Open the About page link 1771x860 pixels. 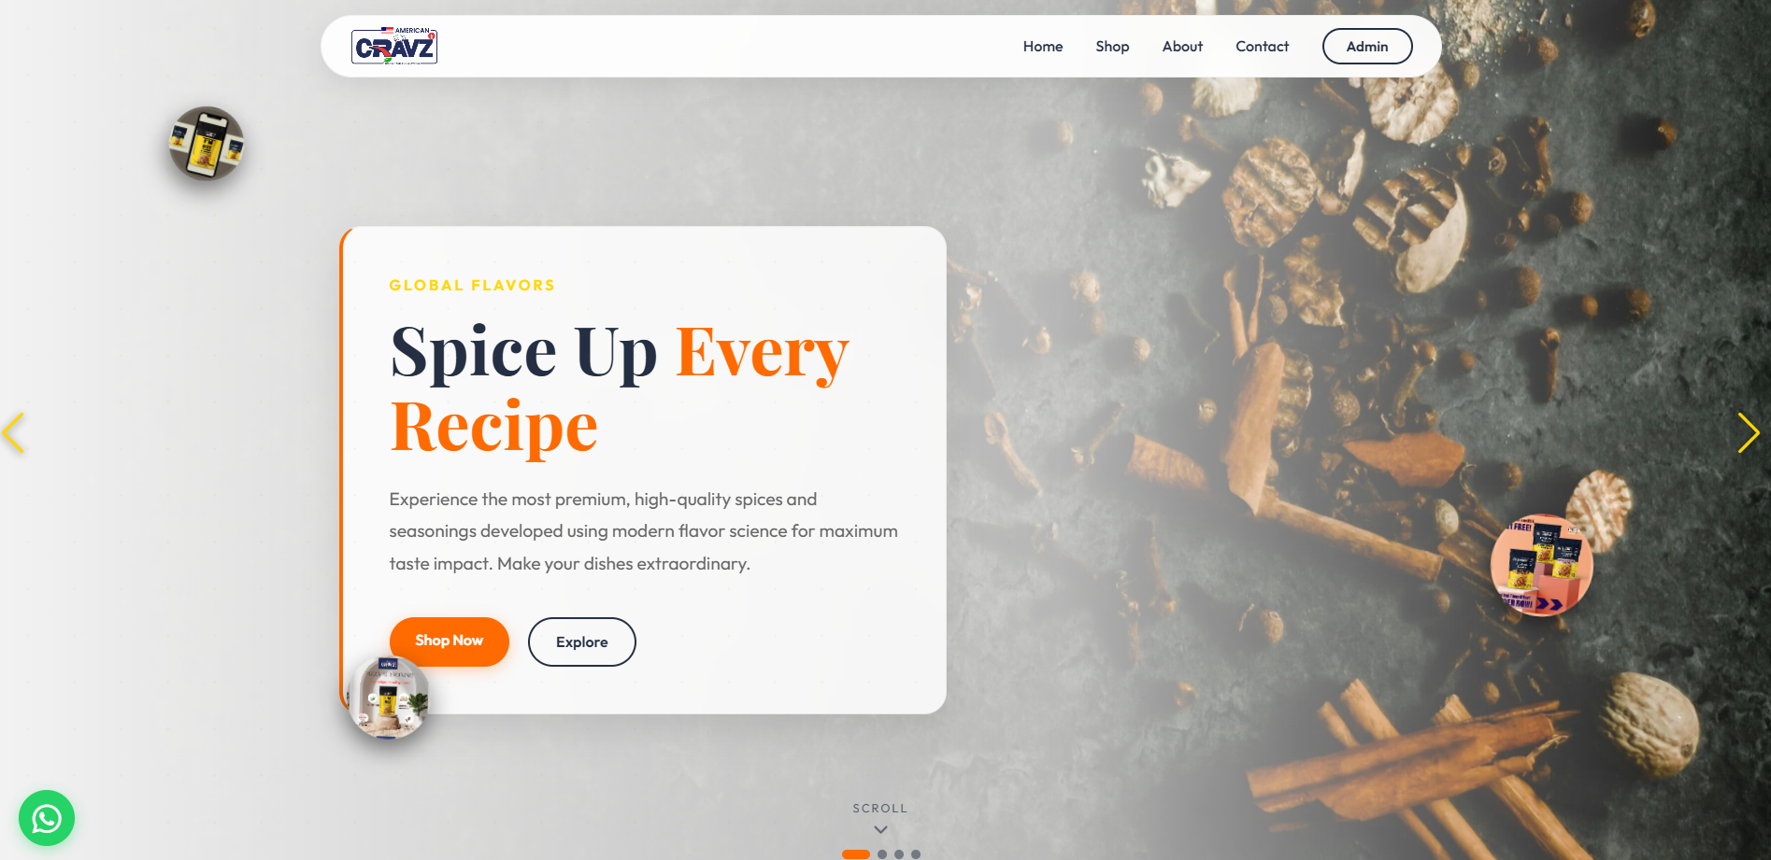[x=1182, y=47]
